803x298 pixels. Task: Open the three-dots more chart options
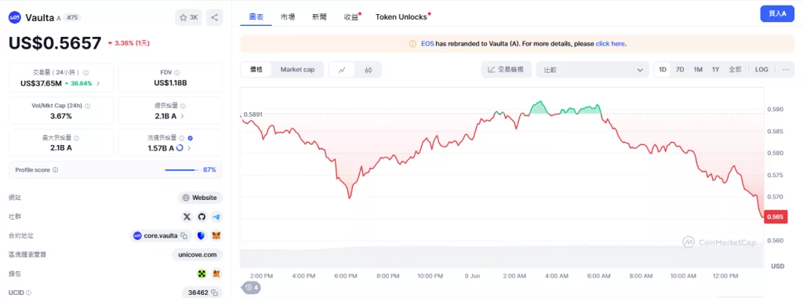tap(785, 70)
